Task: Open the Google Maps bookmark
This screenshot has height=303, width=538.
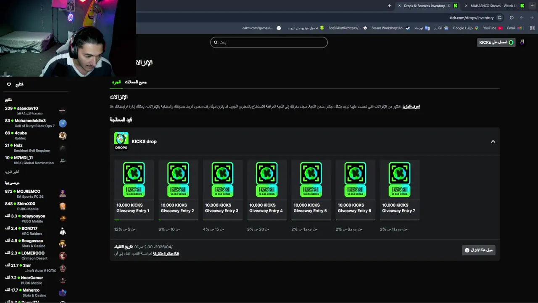Action: click(x=466, y=28)
